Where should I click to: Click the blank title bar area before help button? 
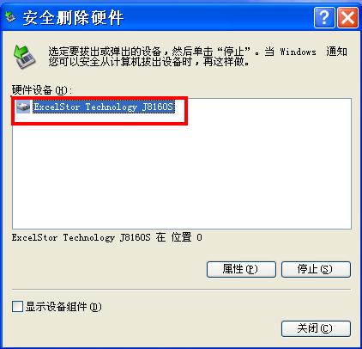(217, 18)
